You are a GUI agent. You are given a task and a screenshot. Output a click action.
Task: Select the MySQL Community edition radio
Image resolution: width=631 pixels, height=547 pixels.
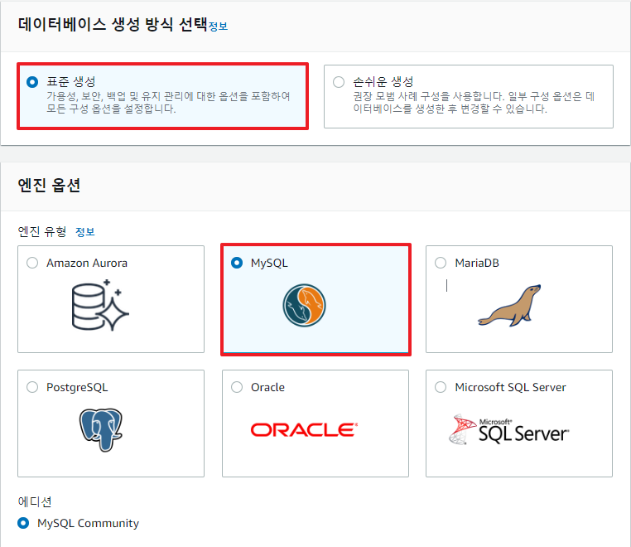click(23, 523)
